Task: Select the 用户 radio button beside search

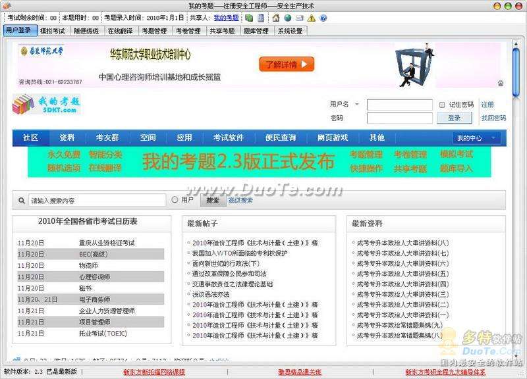Action: [175, 200]
